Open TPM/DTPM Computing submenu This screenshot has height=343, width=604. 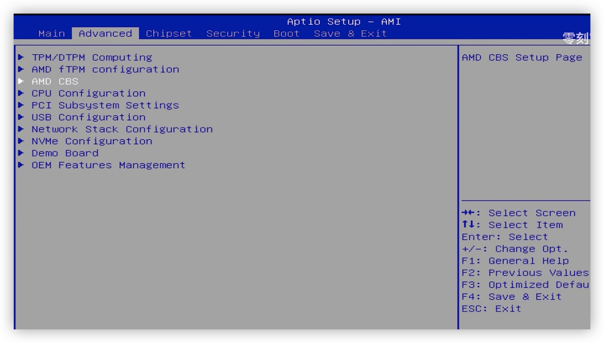pos(92,57)
